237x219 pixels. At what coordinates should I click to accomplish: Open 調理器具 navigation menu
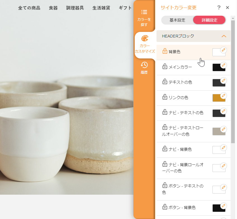click(75, 8)
